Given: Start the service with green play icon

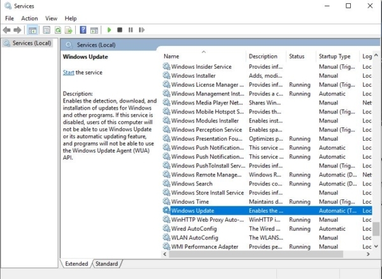Looking at the screenshot, I should coord(109,30).
